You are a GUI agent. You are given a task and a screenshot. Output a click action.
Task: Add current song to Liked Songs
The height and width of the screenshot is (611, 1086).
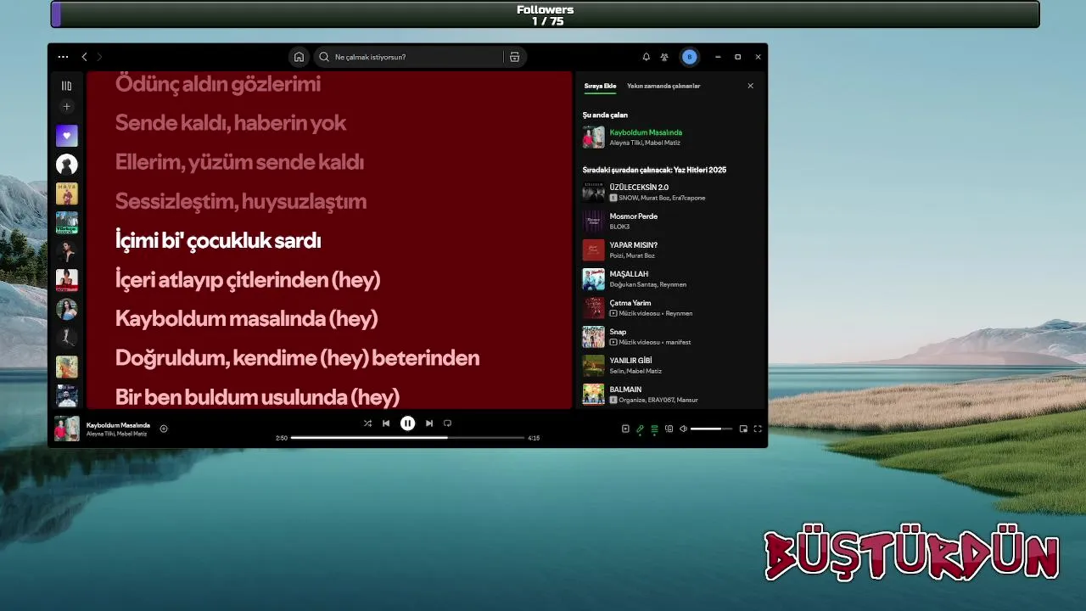164,429
